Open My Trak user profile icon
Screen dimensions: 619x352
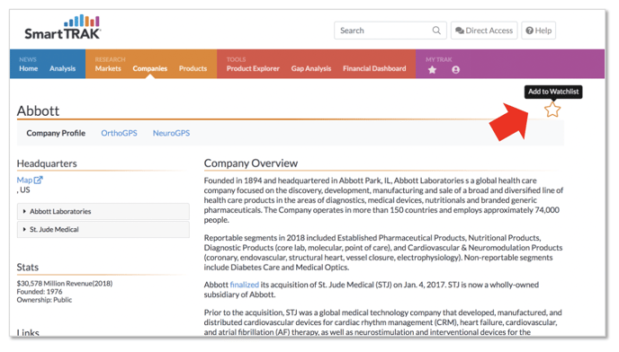455,70
